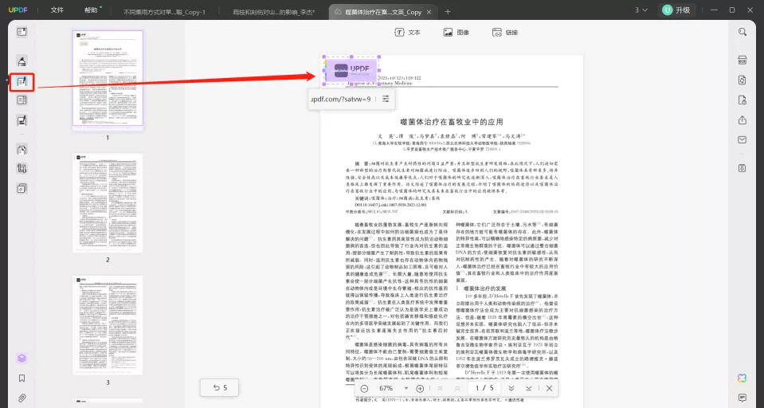Open link settings sliders icon in popup
Viewport: 764px width, 408px height.
[386, 99]
